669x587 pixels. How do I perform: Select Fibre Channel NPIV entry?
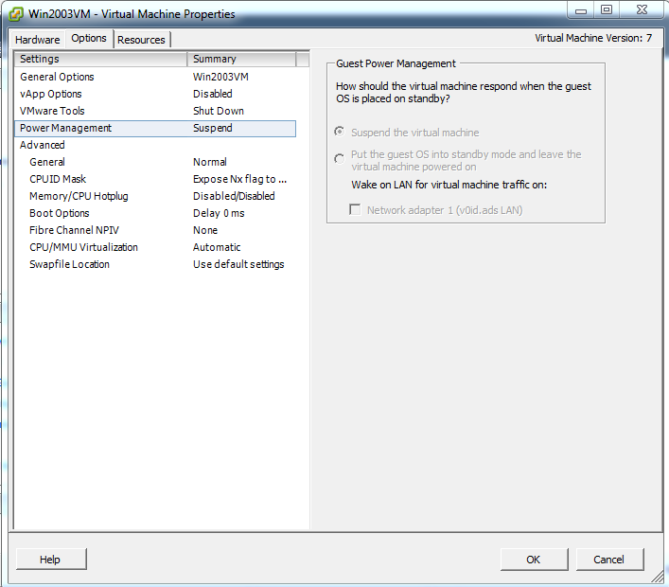(x=74, y=230)
